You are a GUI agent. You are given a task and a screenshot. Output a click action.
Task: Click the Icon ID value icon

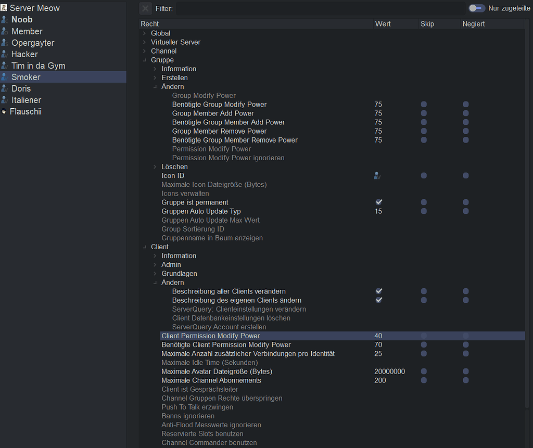pos(377,176)
